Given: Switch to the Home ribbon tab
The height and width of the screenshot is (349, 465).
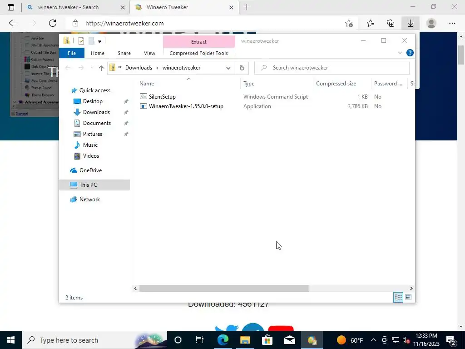Looking at the screenshot, I should tap(98, 53).
